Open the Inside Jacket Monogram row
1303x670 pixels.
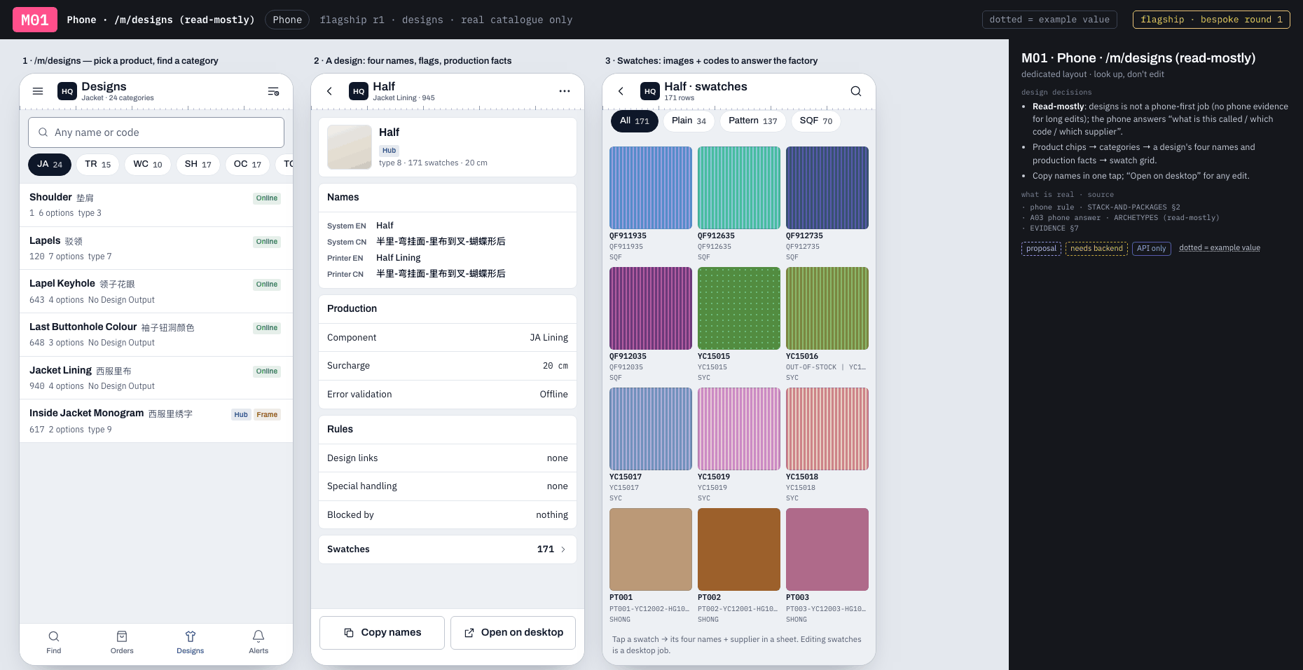coord(156,421)
